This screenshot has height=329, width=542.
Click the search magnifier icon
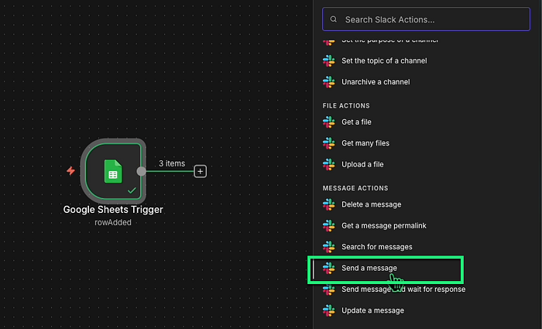333,19
